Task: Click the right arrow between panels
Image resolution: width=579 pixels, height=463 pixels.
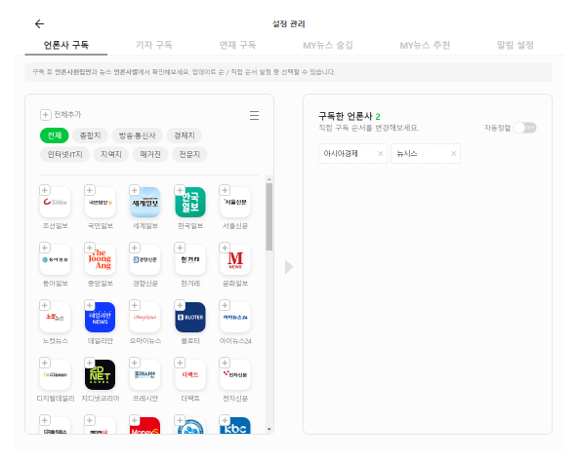Action: pyautogui.click(x=289, y=267)
